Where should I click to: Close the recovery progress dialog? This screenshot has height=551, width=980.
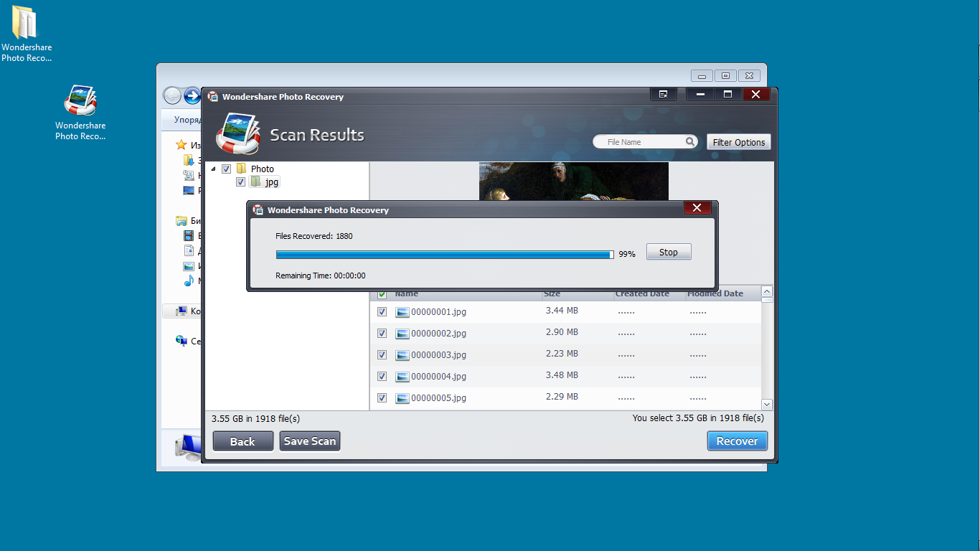[x=697, y=208]
